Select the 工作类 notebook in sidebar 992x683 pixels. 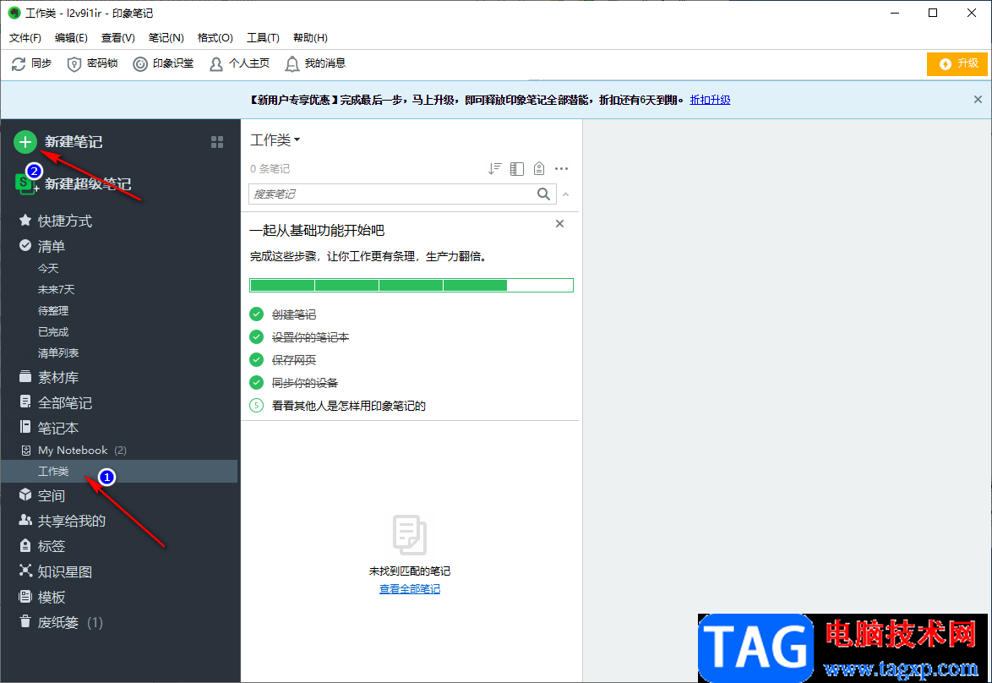point(119,472)
